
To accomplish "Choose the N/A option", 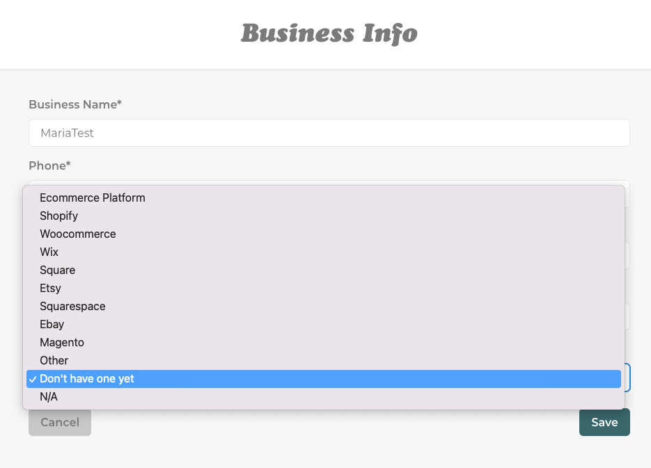I will (x=324, y=397).
